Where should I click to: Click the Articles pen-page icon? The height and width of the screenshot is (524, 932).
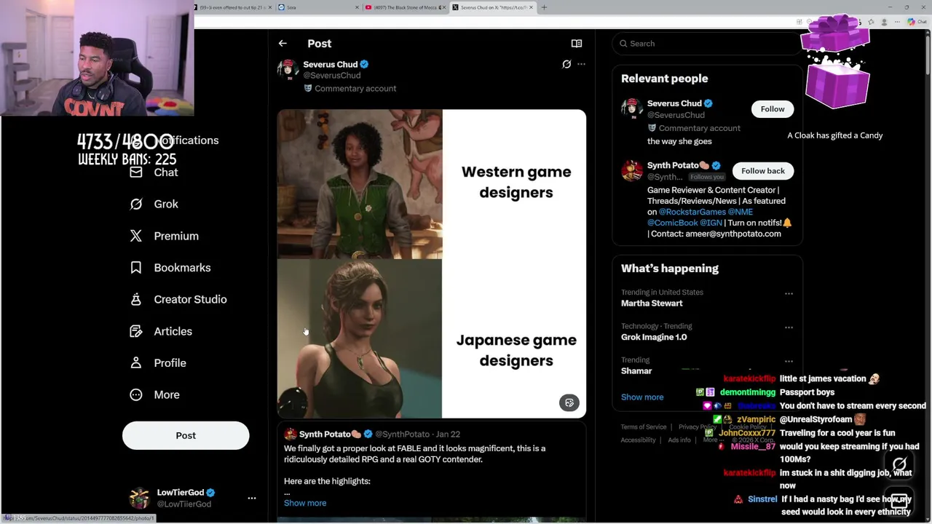point(136,331)
